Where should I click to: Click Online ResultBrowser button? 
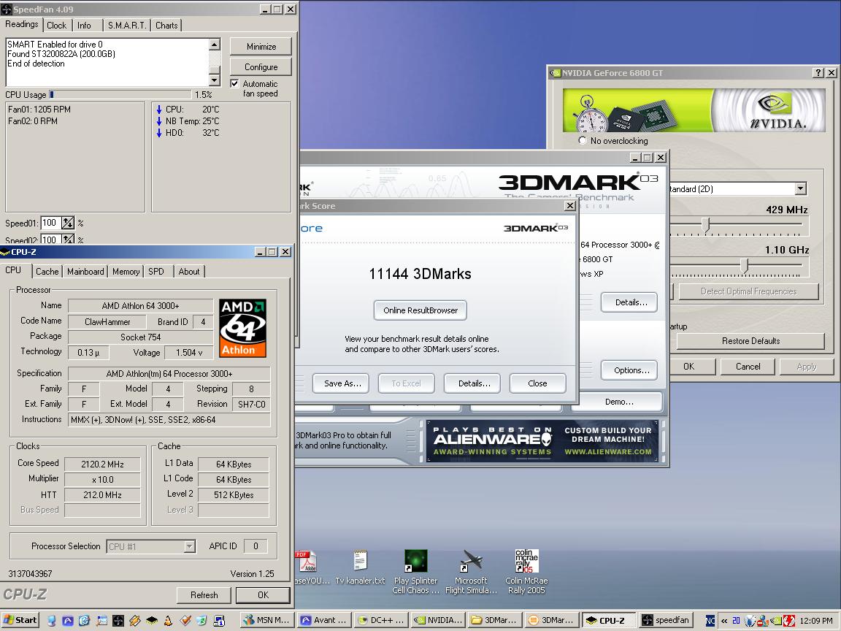(420, 310)
